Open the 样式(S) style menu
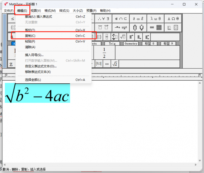This screenshot has width=204, height=173. 64,10
